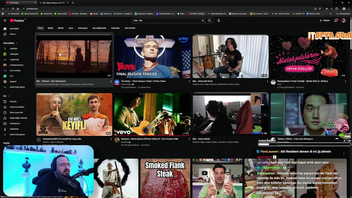Open options for Santana Maria Maria video
The image size is (352, 198).
click(189, 139)
